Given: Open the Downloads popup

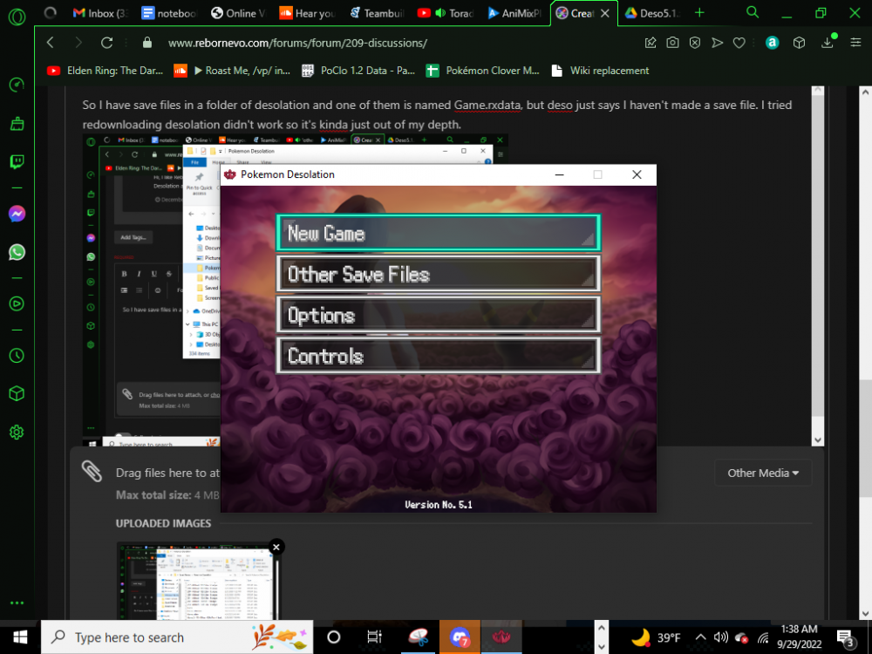Looking at the screenshot, I should [828, 42].
